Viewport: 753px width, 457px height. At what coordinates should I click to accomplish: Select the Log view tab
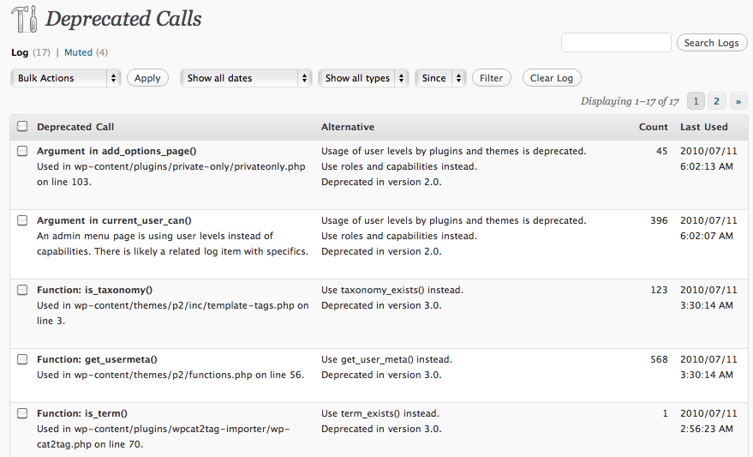pyautogui.click(x=20, y=52)
